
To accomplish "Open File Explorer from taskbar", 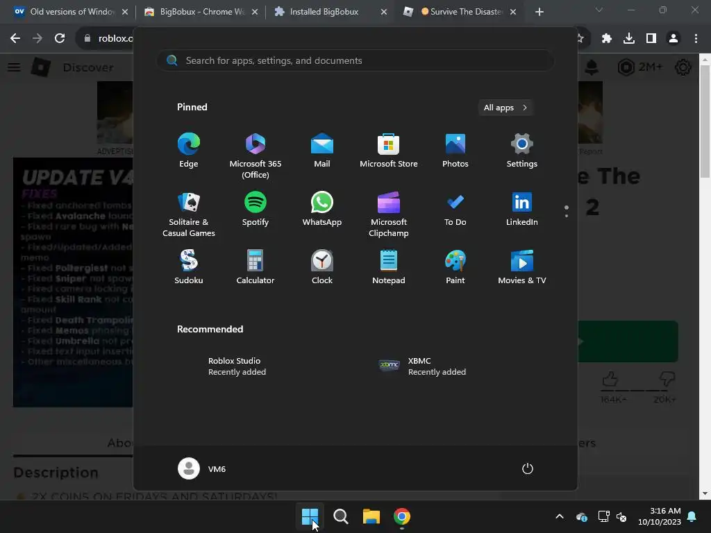I will (371, 516).
